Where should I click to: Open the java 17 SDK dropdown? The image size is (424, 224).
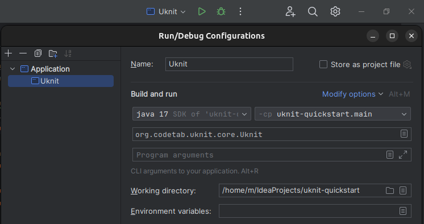click(x=192, y=114)
